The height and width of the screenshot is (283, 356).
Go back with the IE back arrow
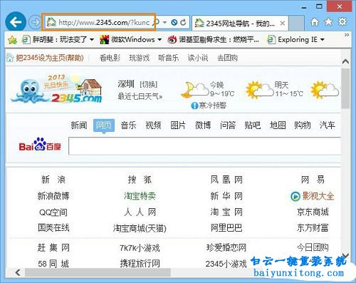point(16,22)
